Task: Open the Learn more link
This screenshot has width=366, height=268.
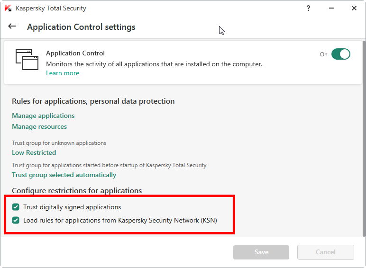Action: pos(63,73)
